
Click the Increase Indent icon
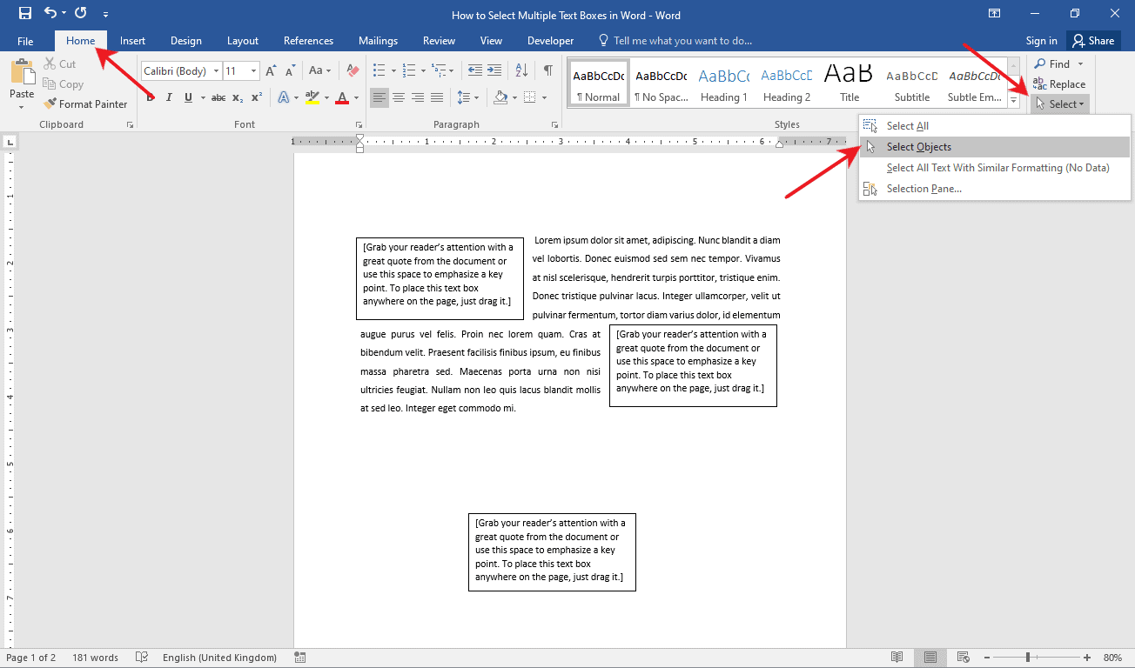494,70
